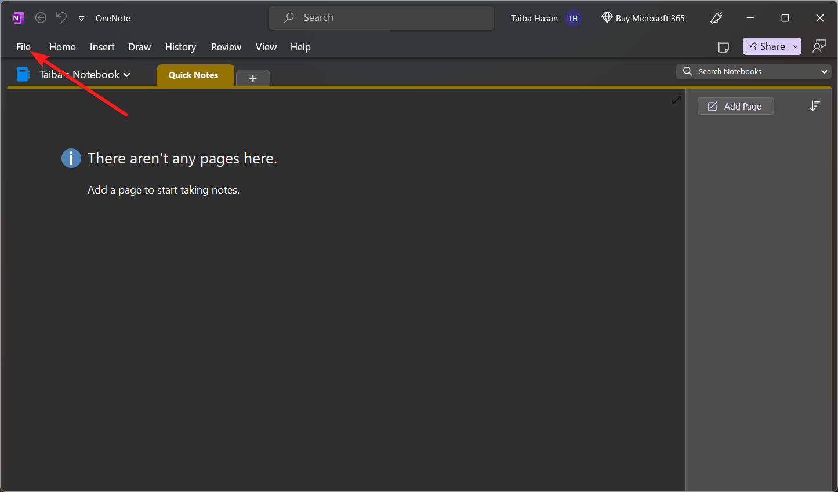Click the diamond premium icon
838x492 pixels.
pyautogui.click(x=607, y=18)
